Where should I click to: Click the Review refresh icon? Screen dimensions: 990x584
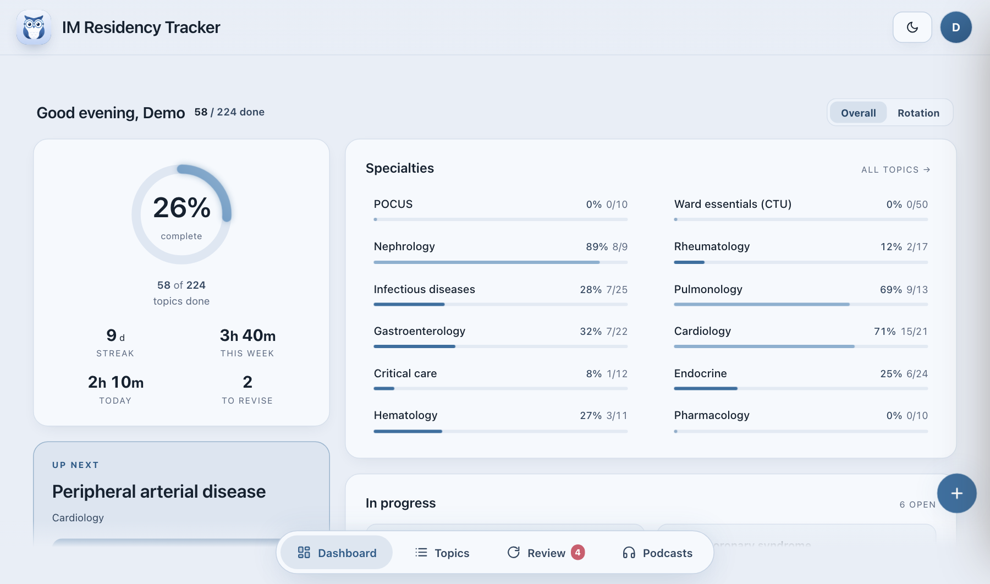coord(514,552)
